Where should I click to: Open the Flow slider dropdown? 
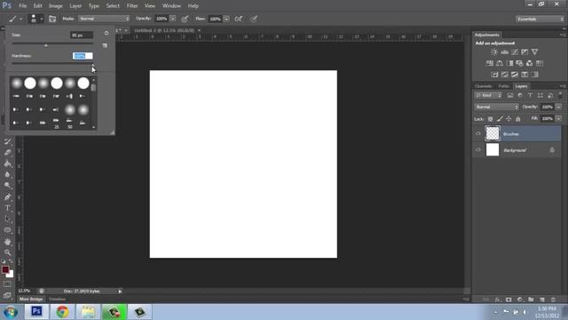click(226, 19)
